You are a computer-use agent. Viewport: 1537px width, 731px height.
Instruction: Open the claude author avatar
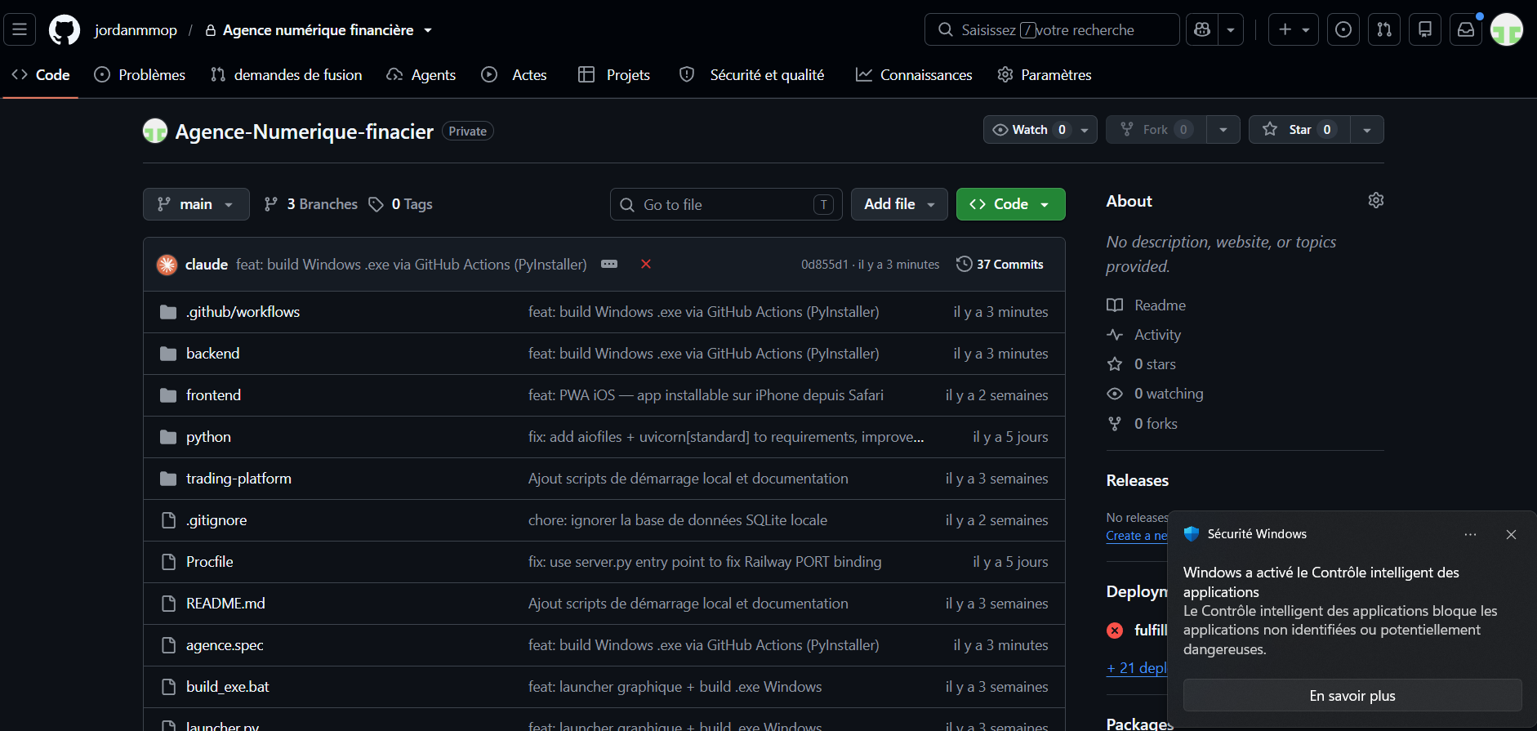click(x=167, y=265)
